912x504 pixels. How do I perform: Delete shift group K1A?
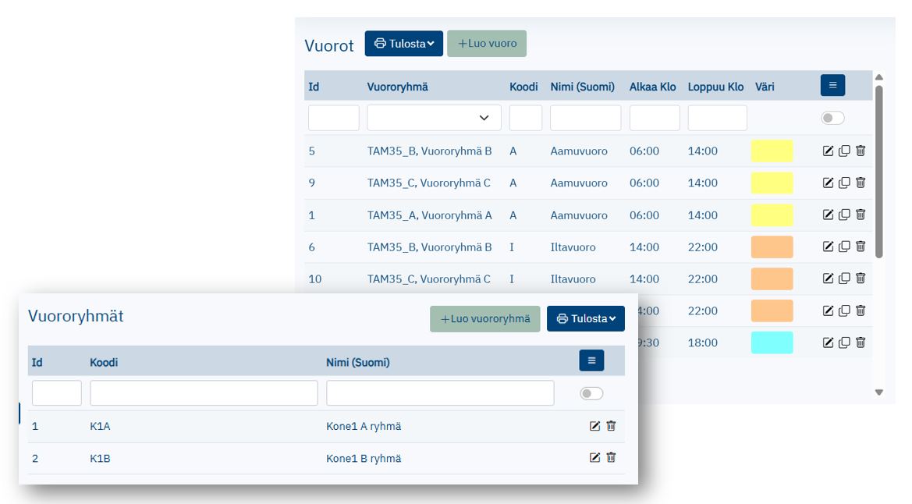point(611,426)
